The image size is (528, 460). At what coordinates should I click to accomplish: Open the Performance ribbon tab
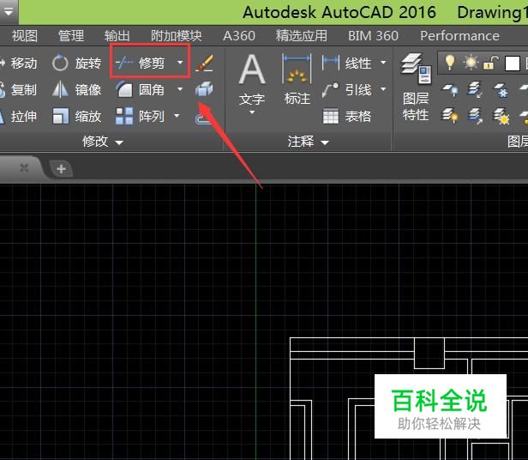click(459, 36)
